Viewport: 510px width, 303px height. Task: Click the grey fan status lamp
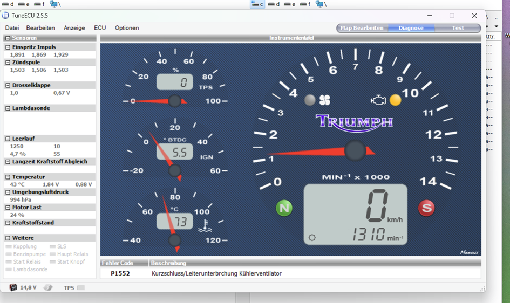310,100
